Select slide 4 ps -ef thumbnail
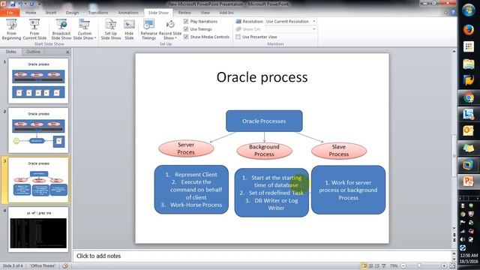 click(38, 229)
